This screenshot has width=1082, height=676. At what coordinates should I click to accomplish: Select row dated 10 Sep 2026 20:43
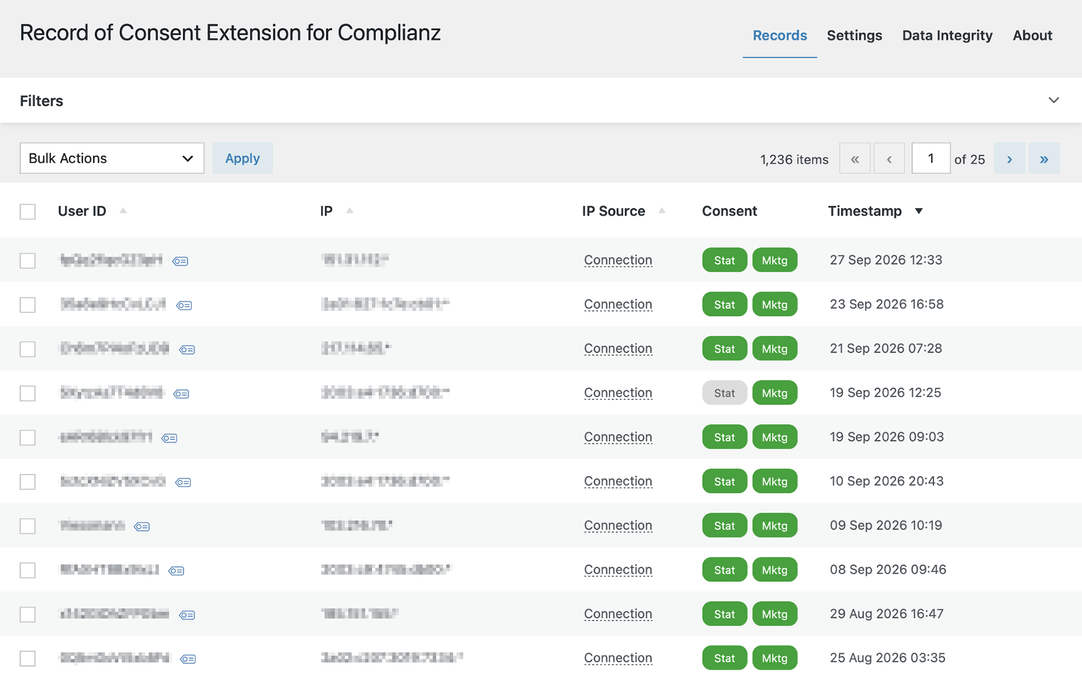pos(28,482)
